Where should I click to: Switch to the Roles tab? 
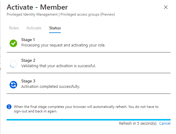point(14,28)
